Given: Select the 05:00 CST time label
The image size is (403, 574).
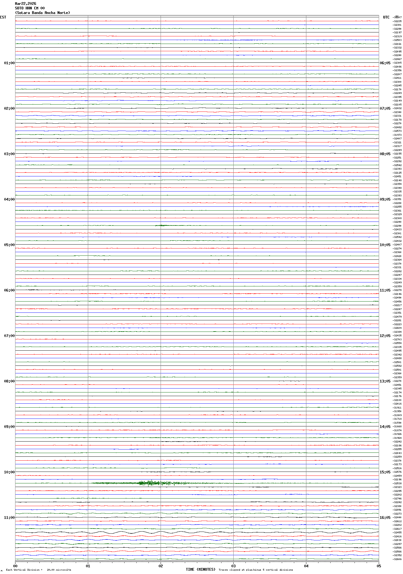Looking at the screenshot, I should click(x=9, y=245).
